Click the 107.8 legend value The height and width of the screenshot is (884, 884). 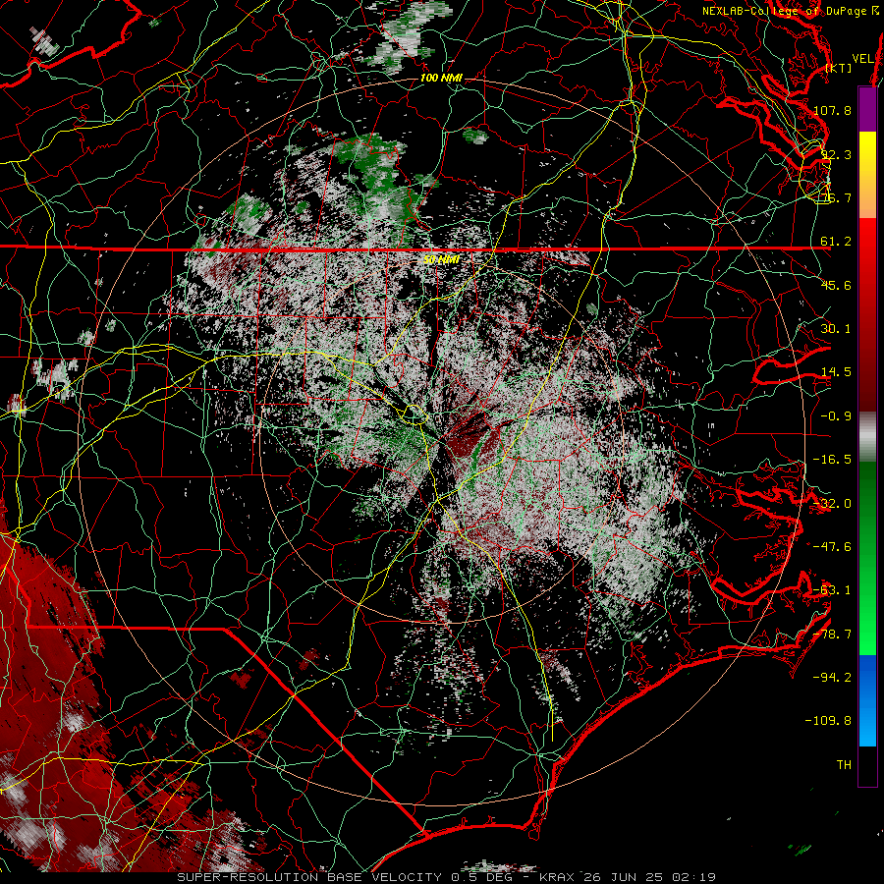tap(832, 110)
